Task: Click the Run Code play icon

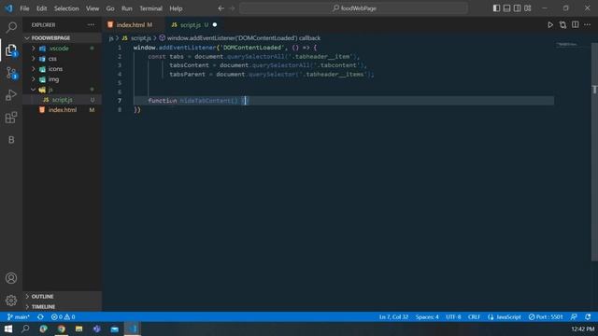Action: point(550,25)
